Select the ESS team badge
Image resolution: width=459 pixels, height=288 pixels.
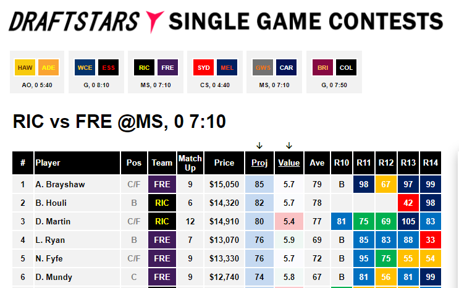[x=109, y=68]
